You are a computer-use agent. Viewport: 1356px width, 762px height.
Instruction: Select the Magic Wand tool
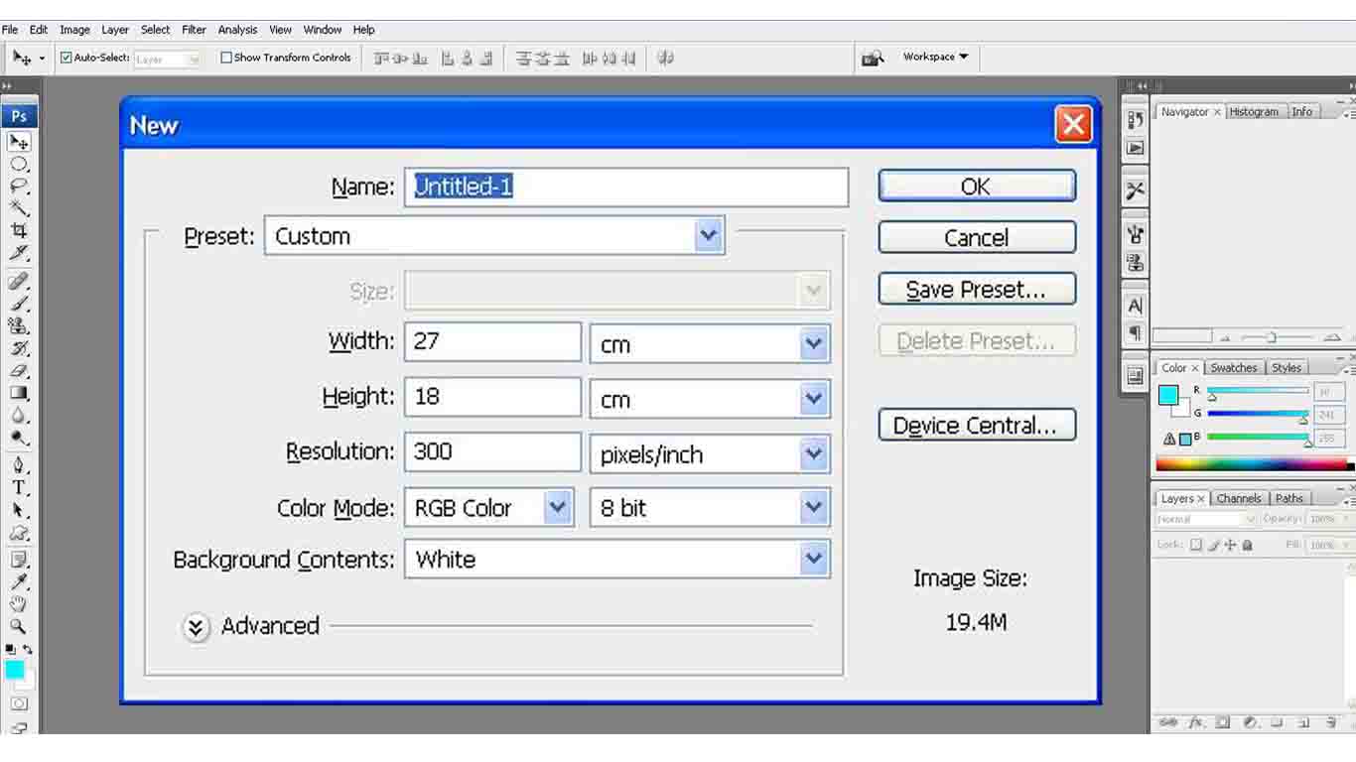tap(19, 208)
